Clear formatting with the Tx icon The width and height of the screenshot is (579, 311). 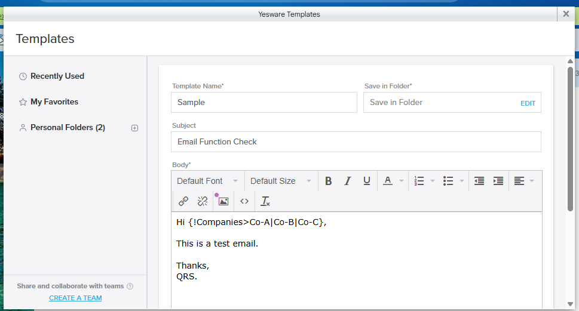point(265,201)
